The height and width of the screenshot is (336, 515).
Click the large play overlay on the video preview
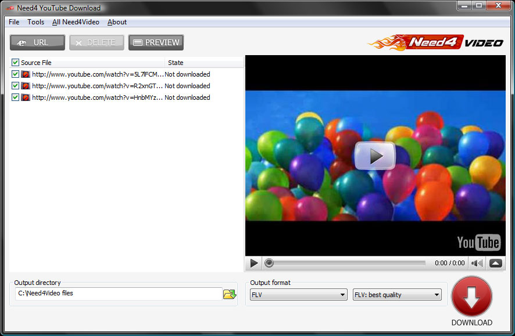click(x=375, y=156)
